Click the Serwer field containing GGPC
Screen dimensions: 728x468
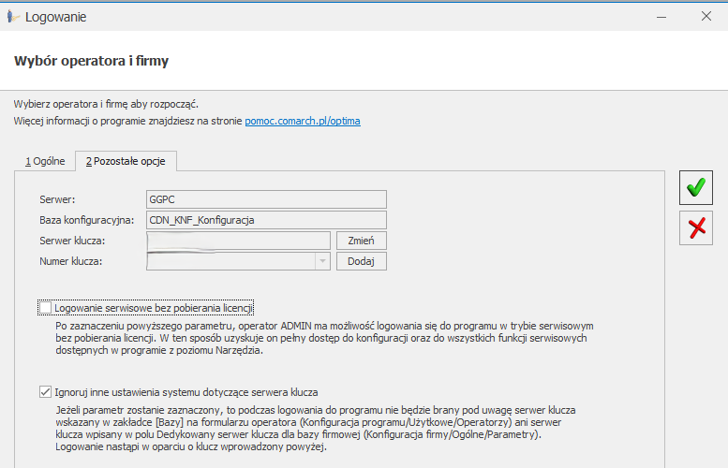point(266,199)
